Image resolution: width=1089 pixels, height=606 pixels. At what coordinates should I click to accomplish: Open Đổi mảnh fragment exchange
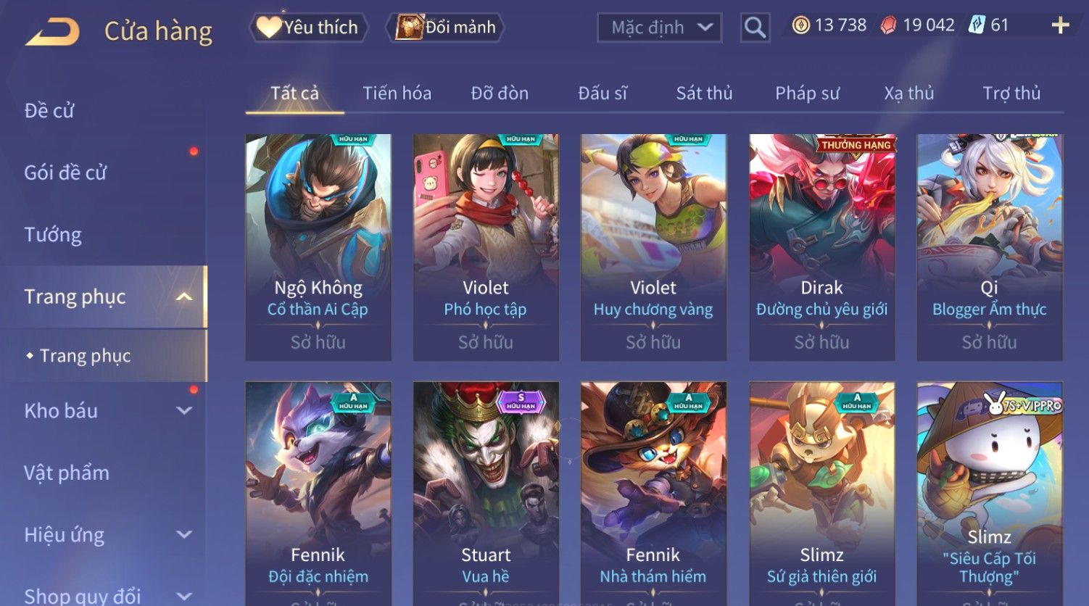[x=446, y=28]
